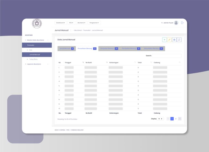
Task: Click the printer print button
Action: coord(174,40)
